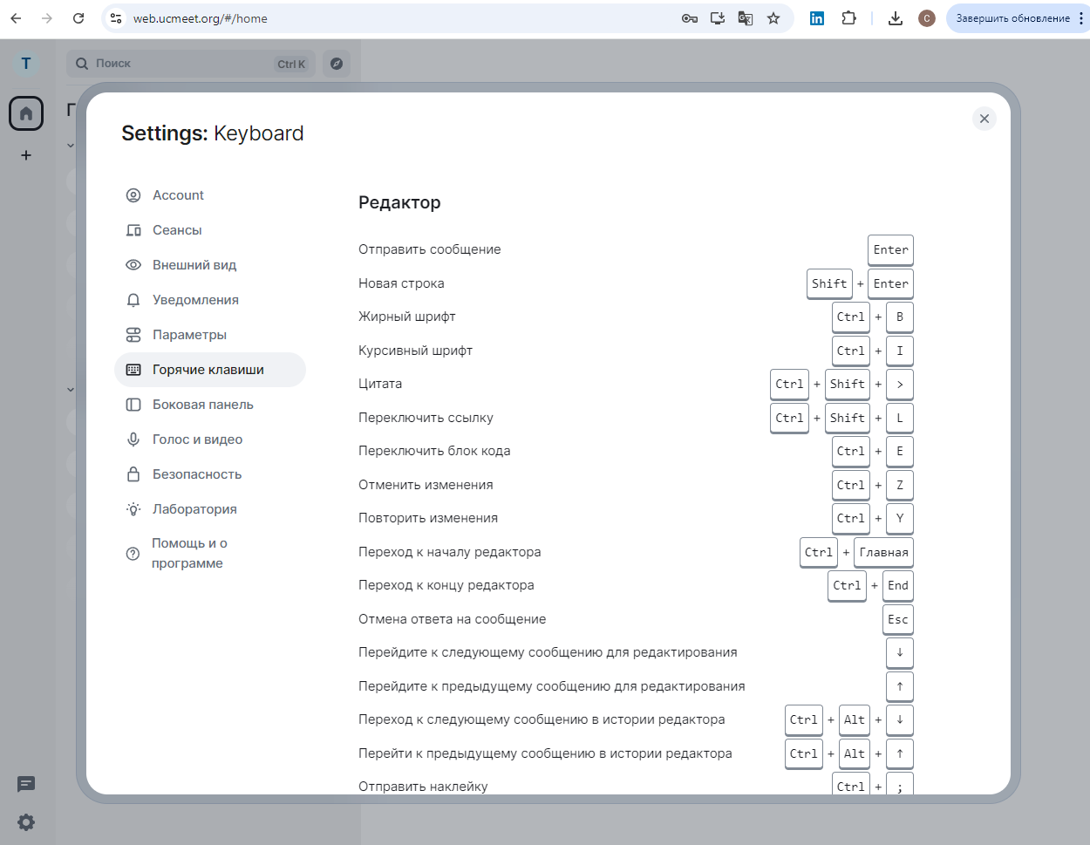Viewport: 1090px width, 845px height.
Task: Create a new channel with the plus icon
Action: pos(25,155)
